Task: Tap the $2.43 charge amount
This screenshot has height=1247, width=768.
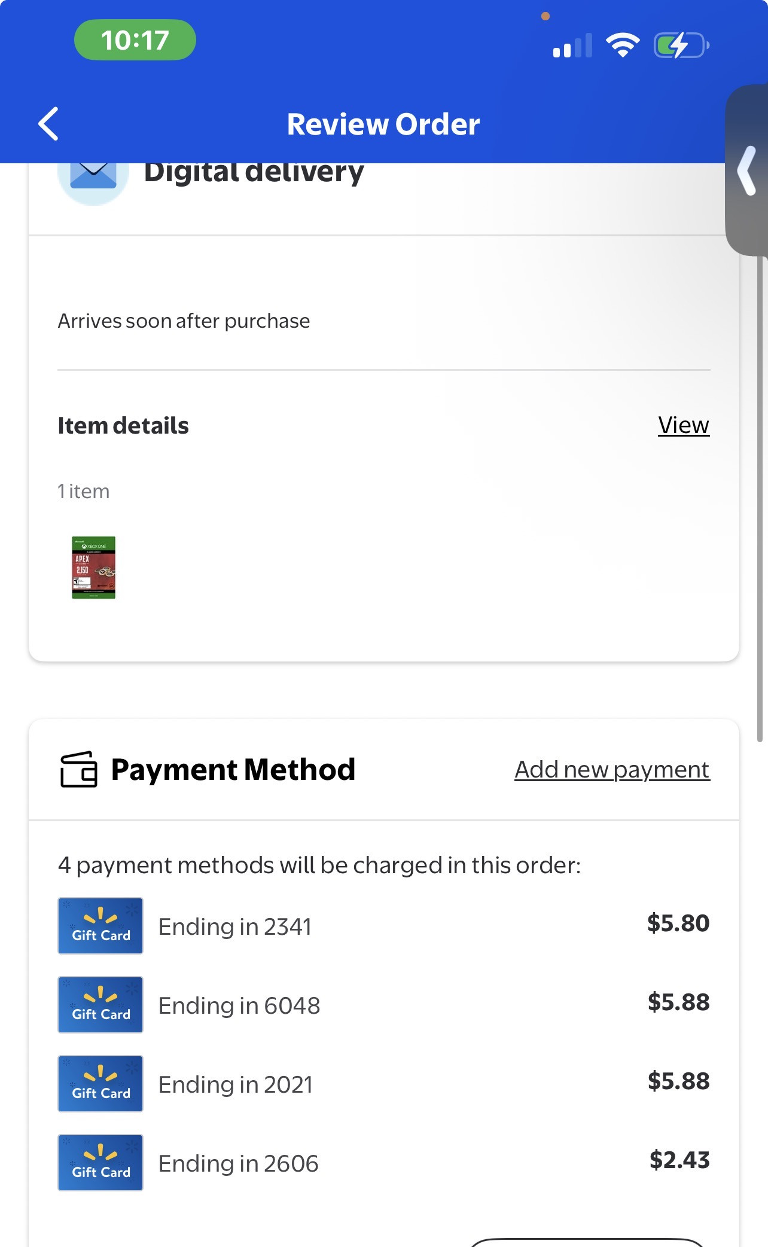Action: pos(679,1160)
